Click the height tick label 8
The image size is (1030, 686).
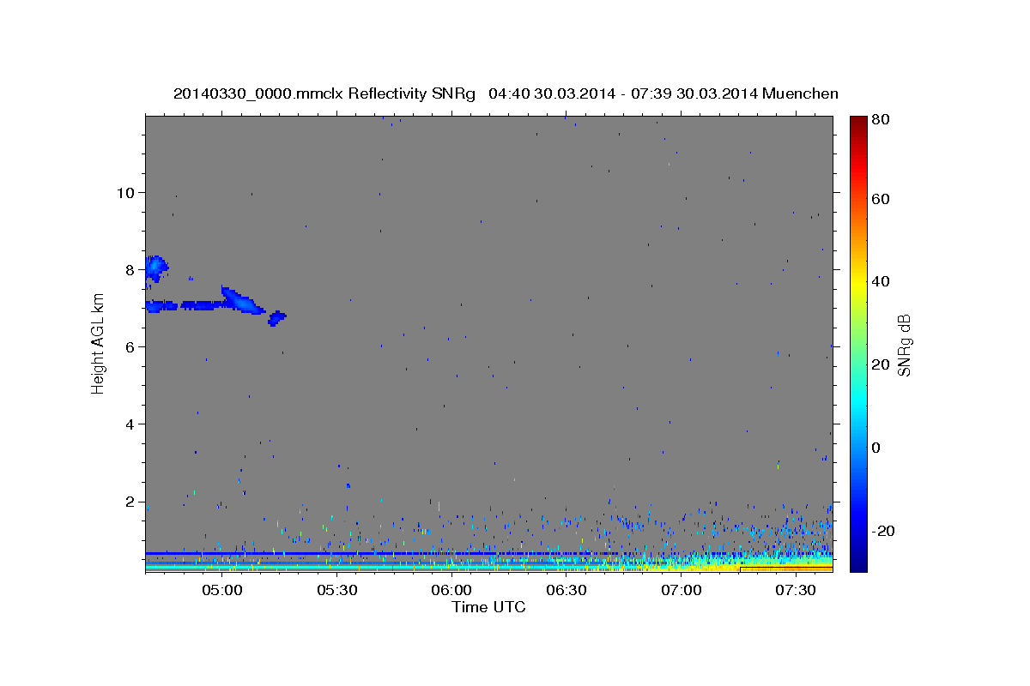(x=130, y=269)
